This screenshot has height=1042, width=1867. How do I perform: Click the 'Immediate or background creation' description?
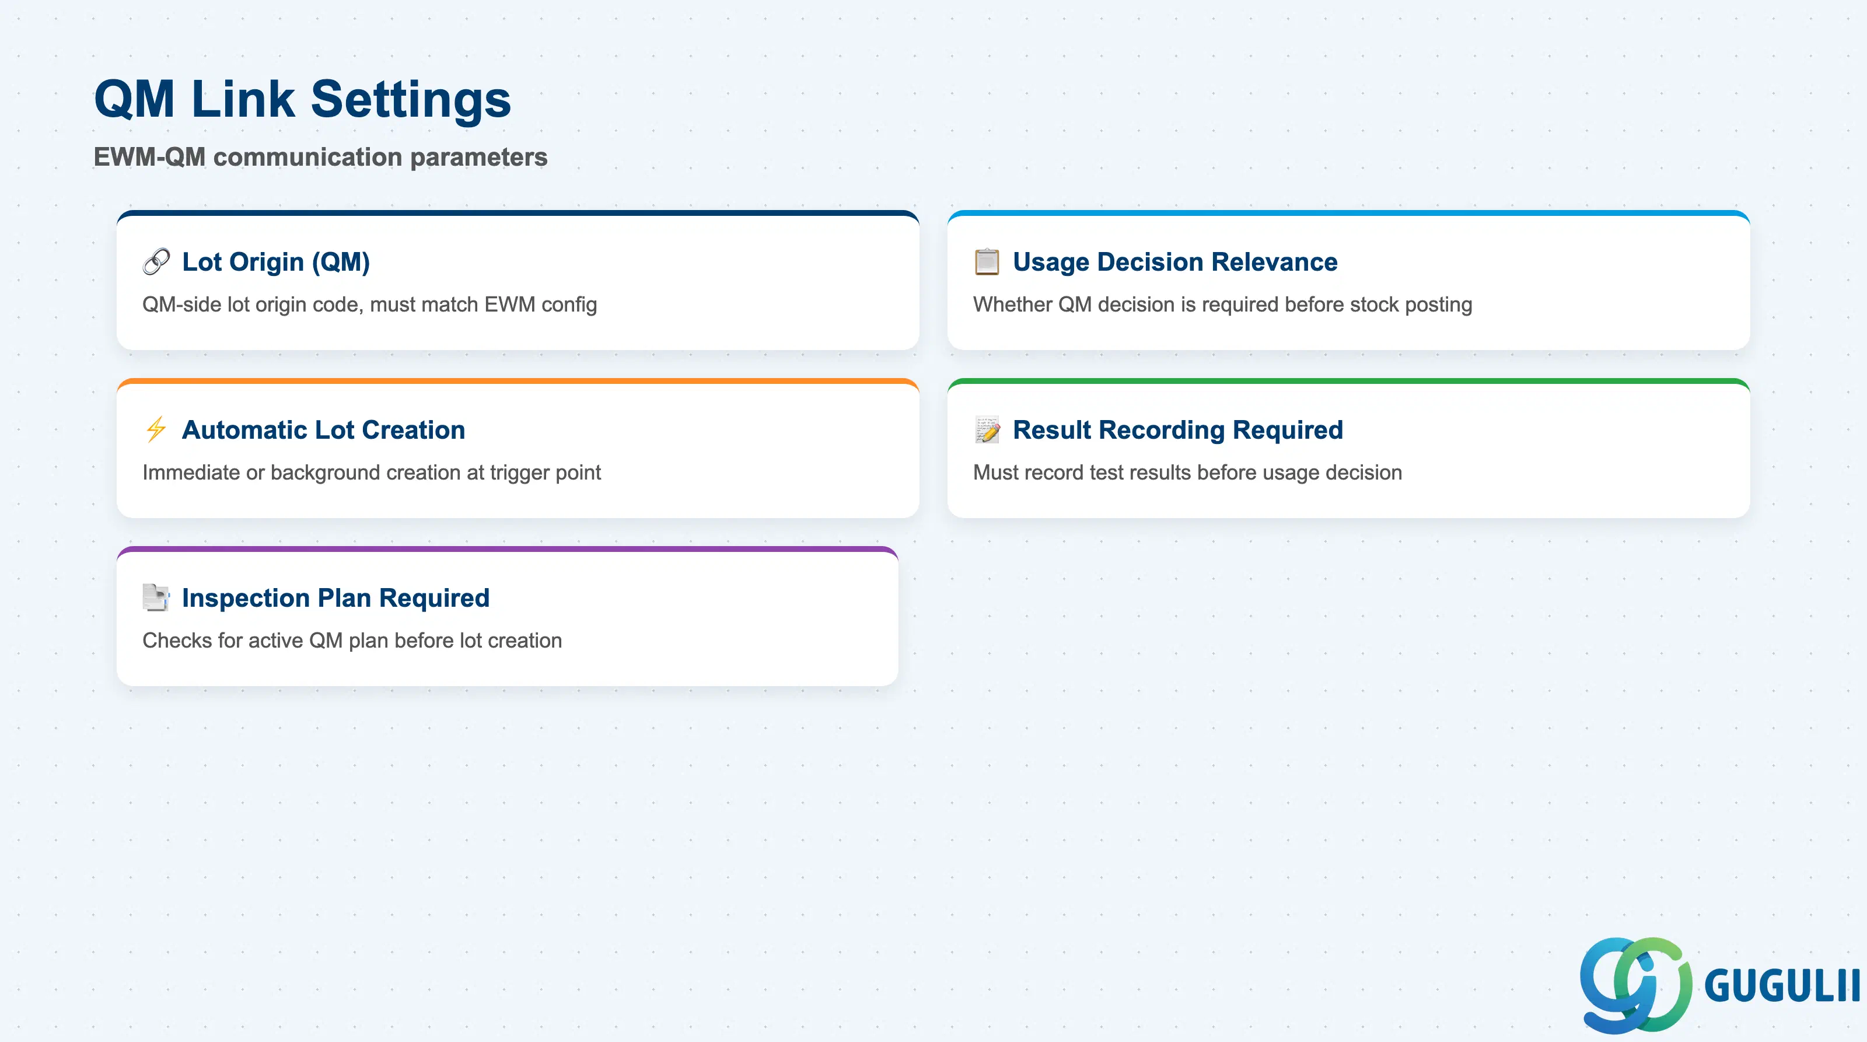pyautogui.click(x=372, y=473)
